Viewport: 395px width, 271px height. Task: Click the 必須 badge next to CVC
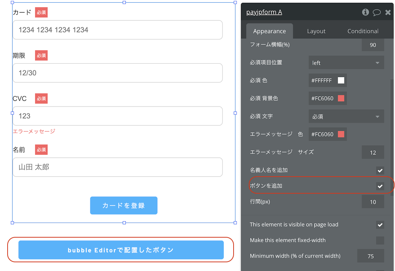(x=41, y=99)
